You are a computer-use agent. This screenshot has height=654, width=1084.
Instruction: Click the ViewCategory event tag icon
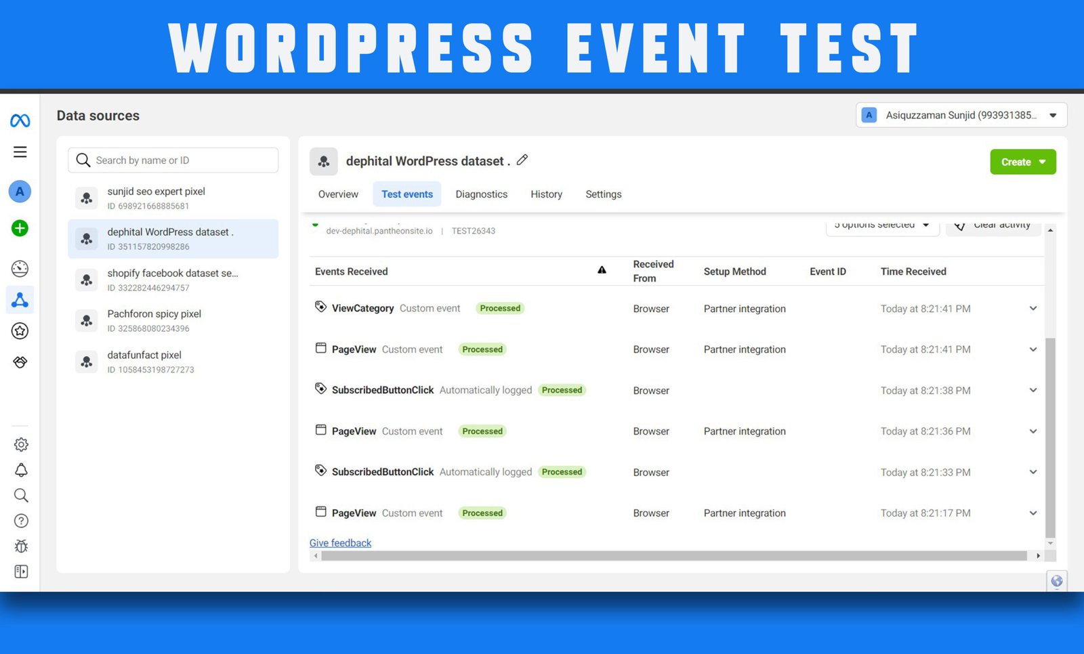click(320, 307)
